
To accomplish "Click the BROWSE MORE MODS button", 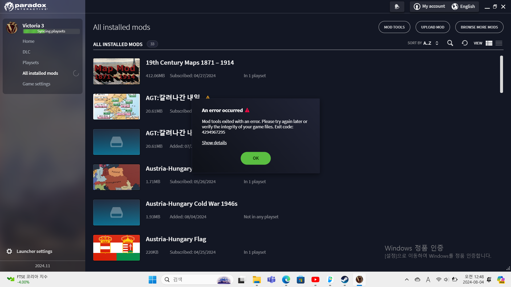I will click(479, 27).
